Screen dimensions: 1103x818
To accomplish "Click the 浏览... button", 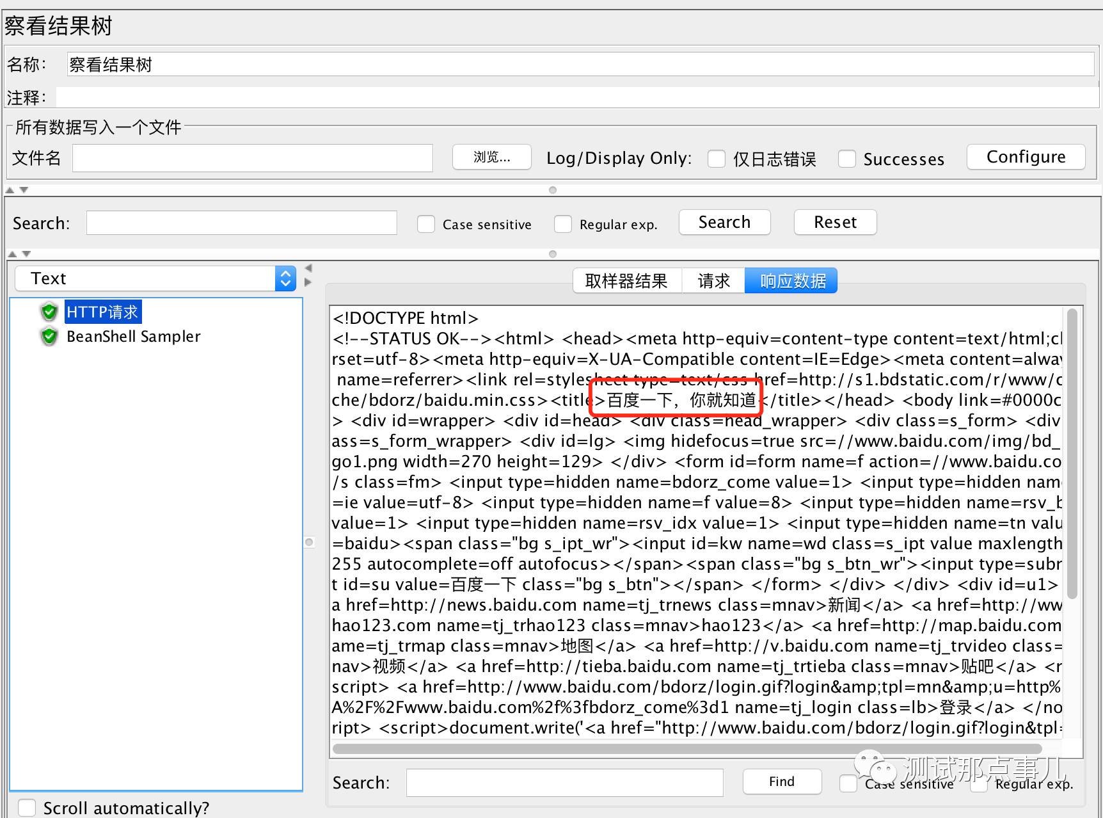I will [492, 157].
